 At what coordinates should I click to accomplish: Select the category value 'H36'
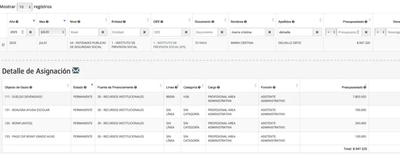186,97
